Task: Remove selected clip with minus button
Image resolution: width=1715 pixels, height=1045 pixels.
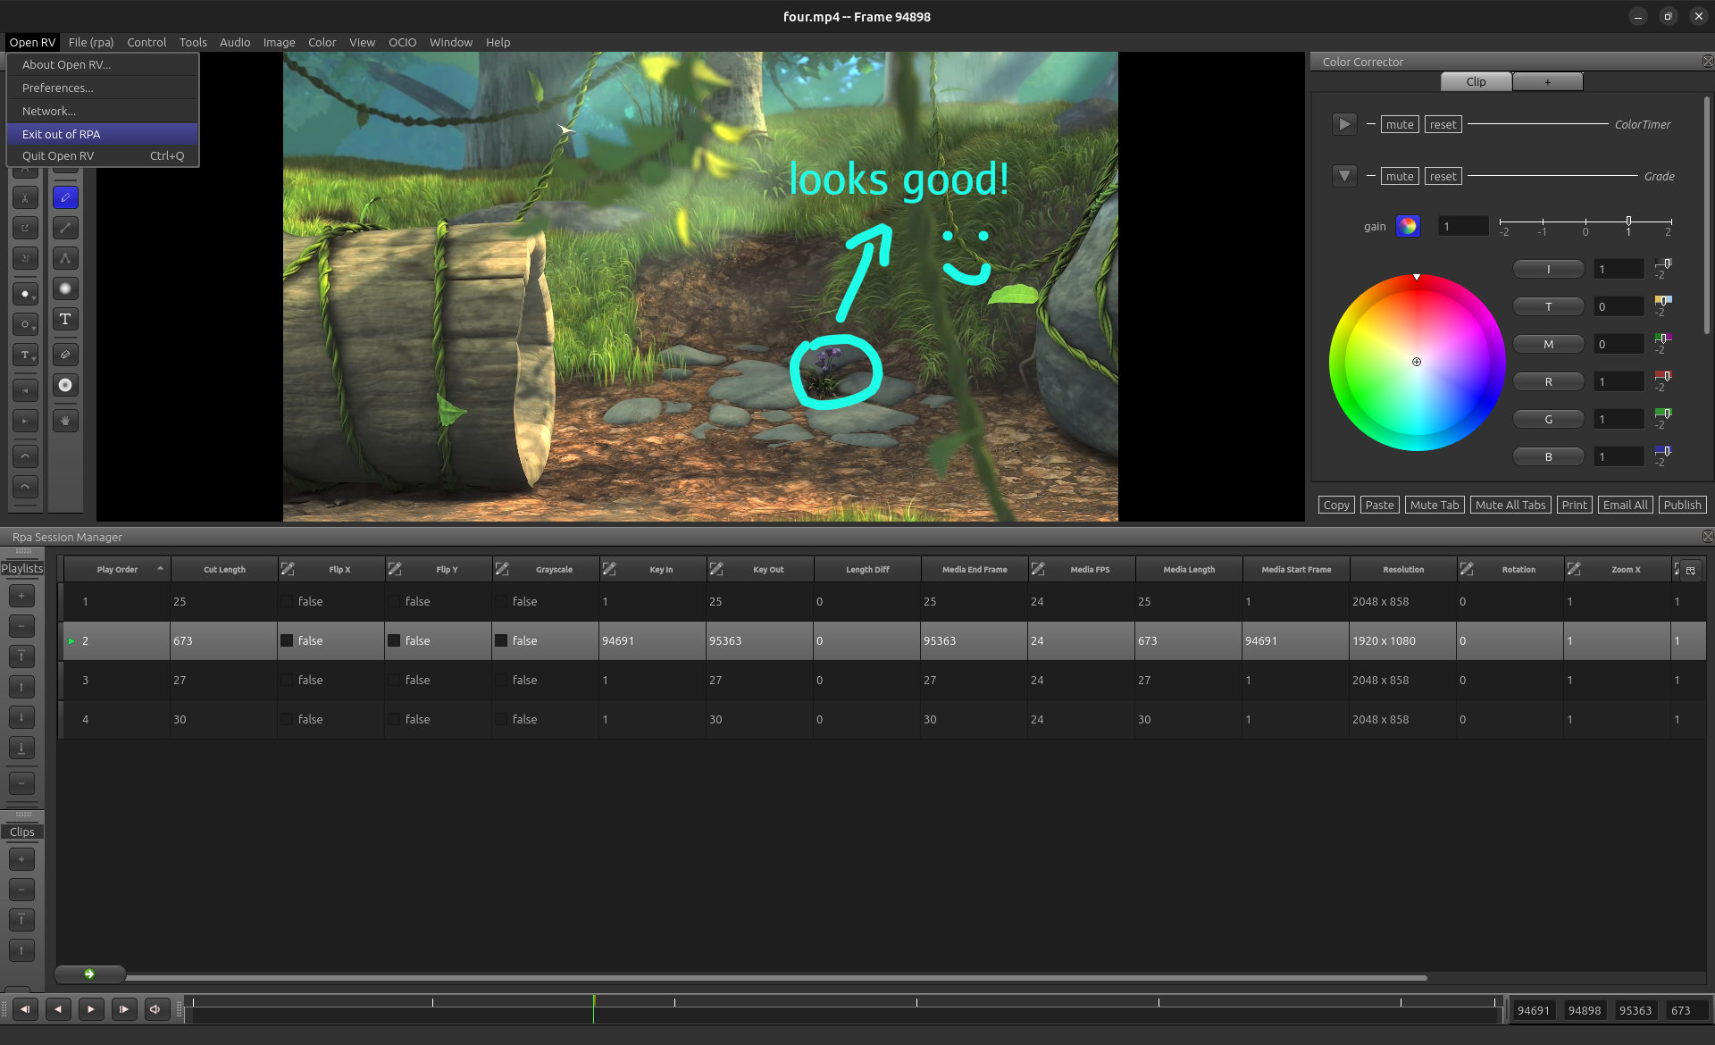Action: pos(21,890)
